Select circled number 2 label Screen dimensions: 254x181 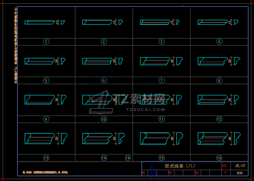pyautogui.click(x=104, y=42)
